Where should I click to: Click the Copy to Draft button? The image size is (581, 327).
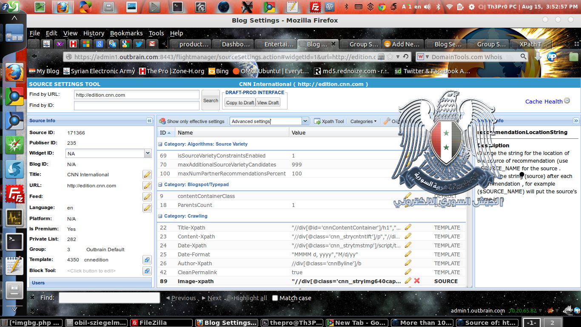pos(240,103)
